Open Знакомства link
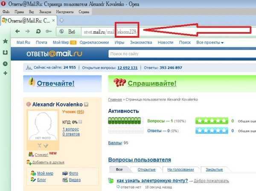 point(141,43)
